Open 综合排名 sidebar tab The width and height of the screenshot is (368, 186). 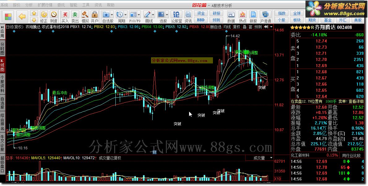click(x=2, y=122)
